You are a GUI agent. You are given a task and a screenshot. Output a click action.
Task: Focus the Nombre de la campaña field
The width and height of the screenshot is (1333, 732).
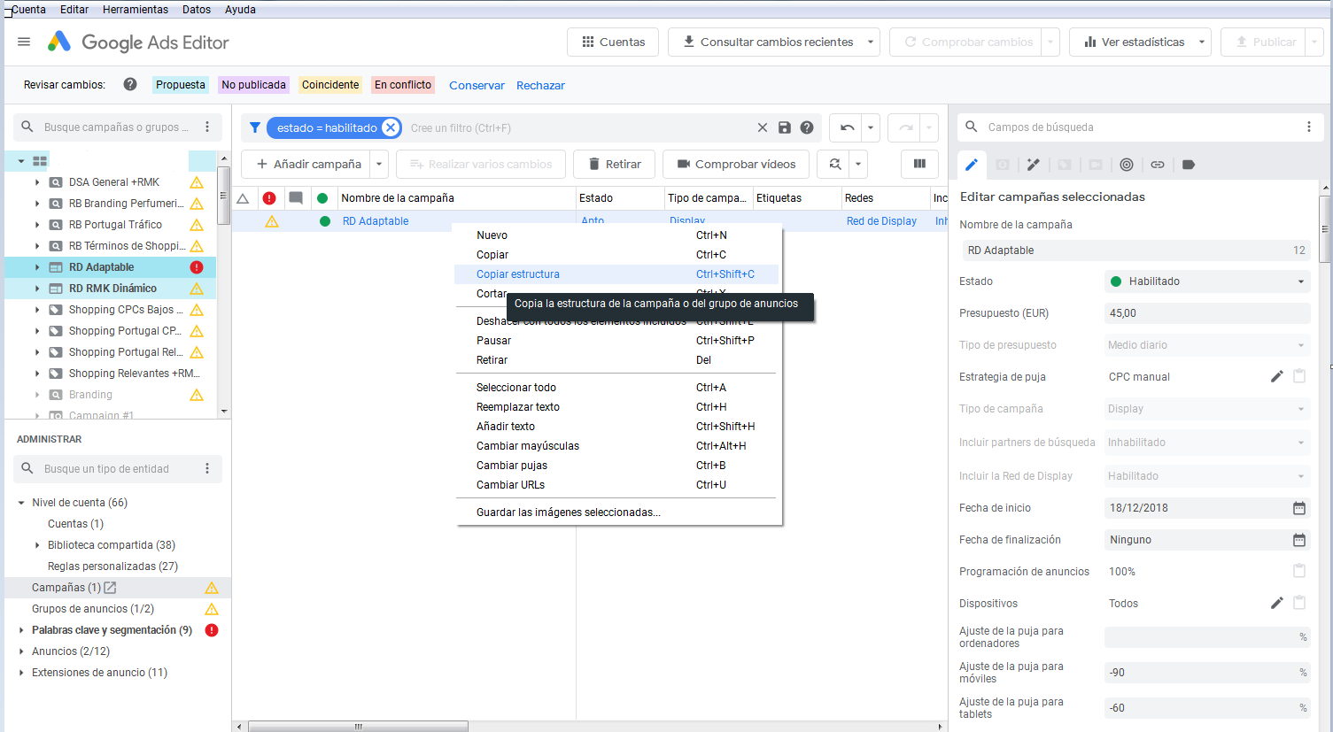coord(1135,250)
